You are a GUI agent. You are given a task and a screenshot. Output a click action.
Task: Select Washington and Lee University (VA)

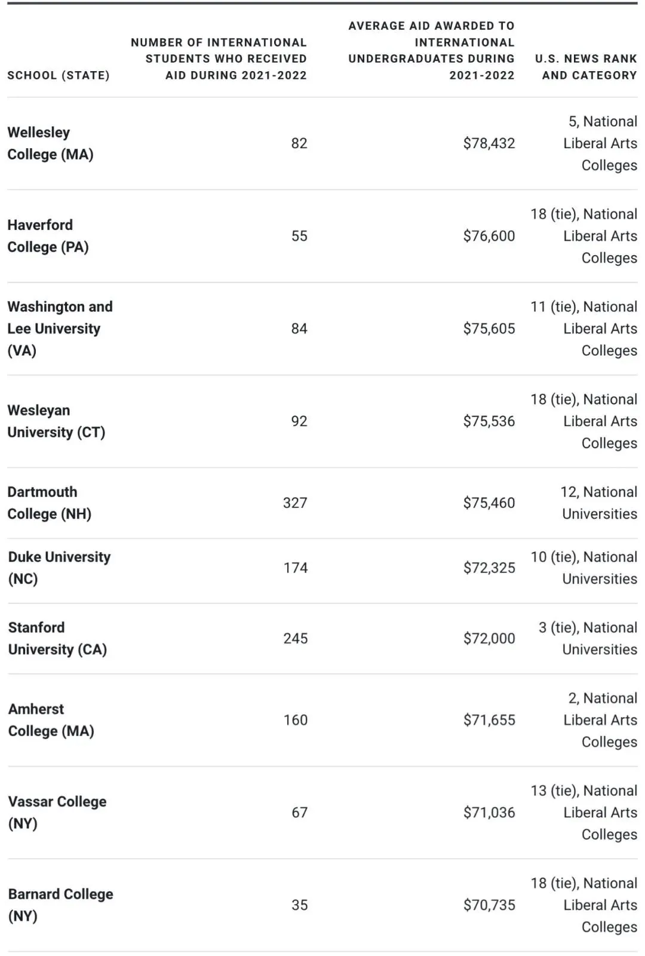[x=60, y=329]
